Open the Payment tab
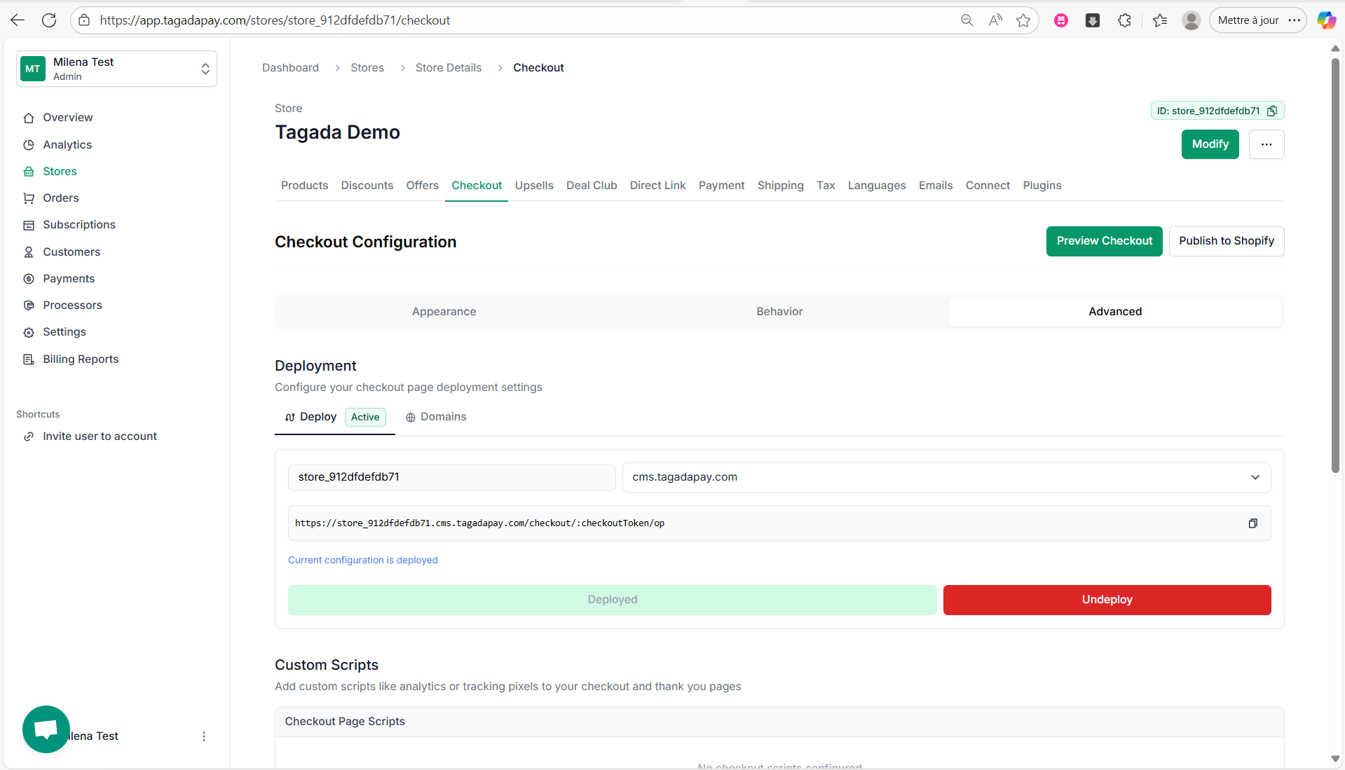The height and width of the screenshot is (770, 1345). [721, 186]
